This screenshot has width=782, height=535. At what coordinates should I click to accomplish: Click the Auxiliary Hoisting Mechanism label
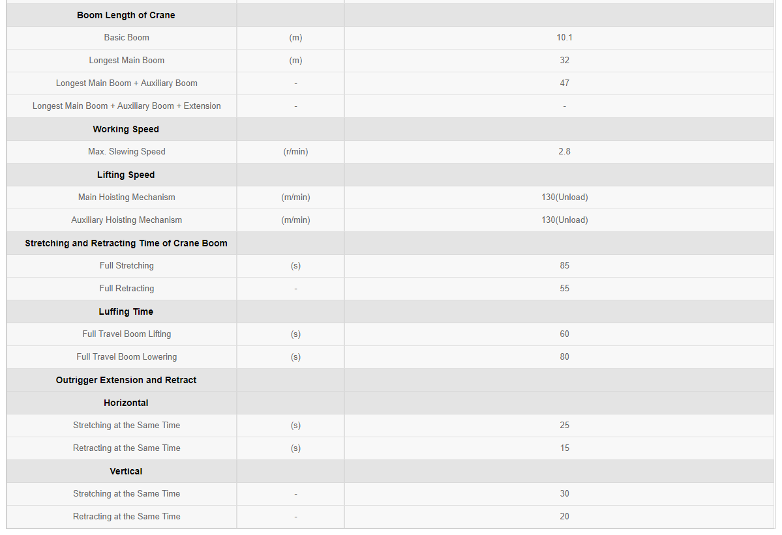coord(127,220)
